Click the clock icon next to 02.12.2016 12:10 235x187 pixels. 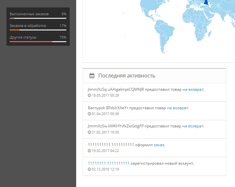89,169
